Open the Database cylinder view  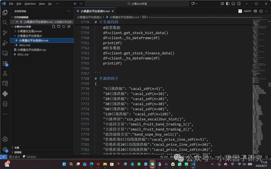[5, 104]
